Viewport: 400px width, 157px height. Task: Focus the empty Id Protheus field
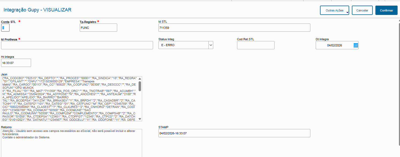[77, 45]
